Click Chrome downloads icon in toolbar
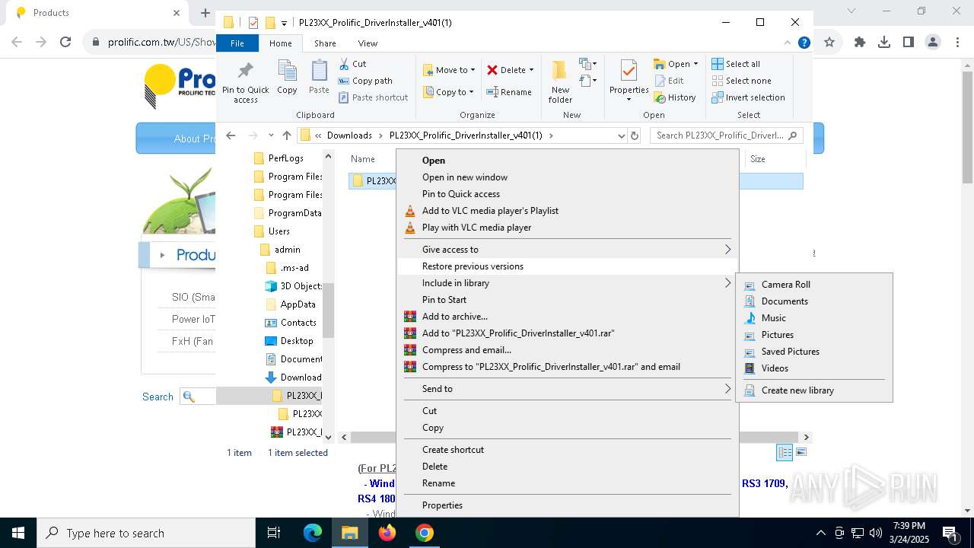This screenshot has width=974, height=548. tap(884, 43)
